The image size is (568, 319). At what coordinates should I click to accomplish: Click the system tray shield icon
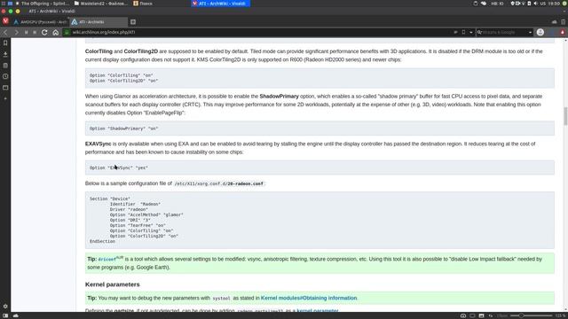[x=512, y=4]
